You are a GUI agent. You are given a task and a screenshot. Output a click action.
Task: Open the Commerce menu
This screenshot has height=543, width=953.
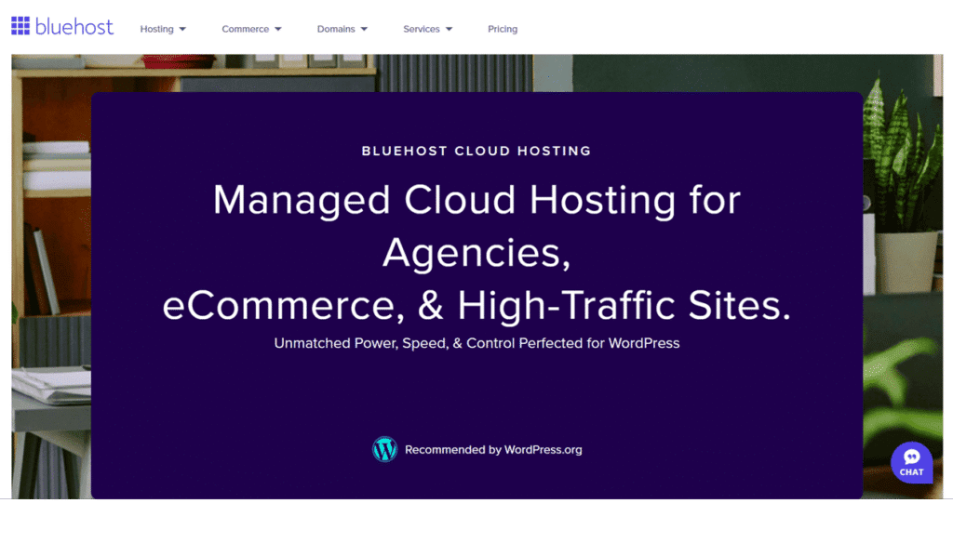coord(245,29)
